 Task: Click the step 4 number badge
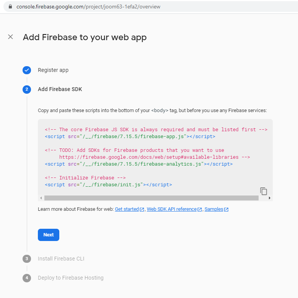coord(27,278)
